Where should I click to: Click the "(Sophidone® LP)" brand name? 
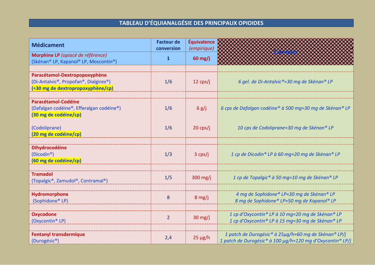coord(50,201)
